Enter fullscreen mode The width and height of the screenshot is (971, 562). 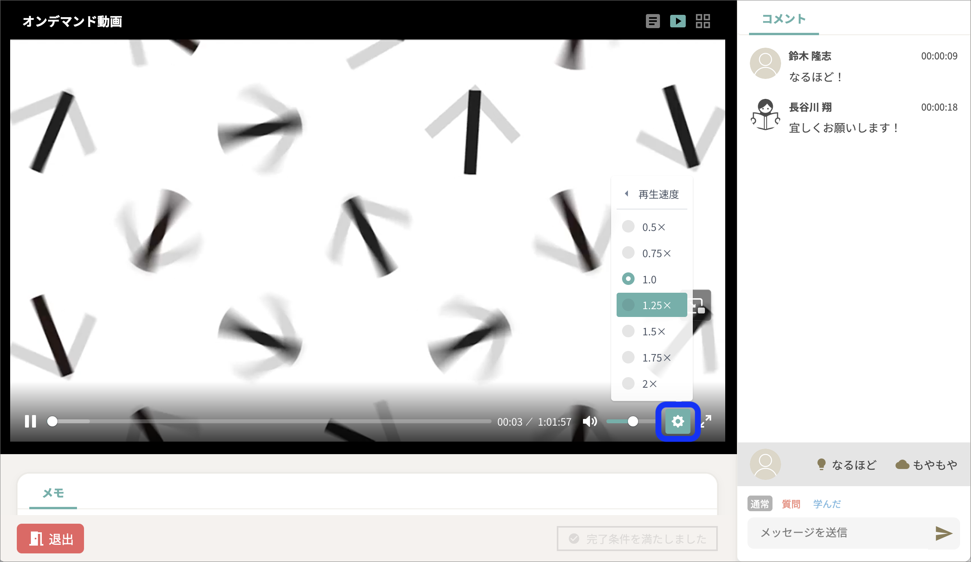pos(706,421)
